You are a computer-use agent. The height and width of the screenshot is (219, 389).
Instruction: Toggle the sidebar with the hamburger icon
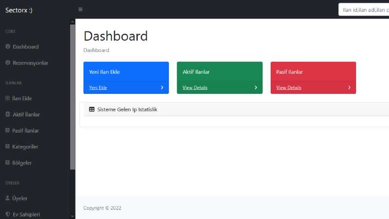[80, 9]
